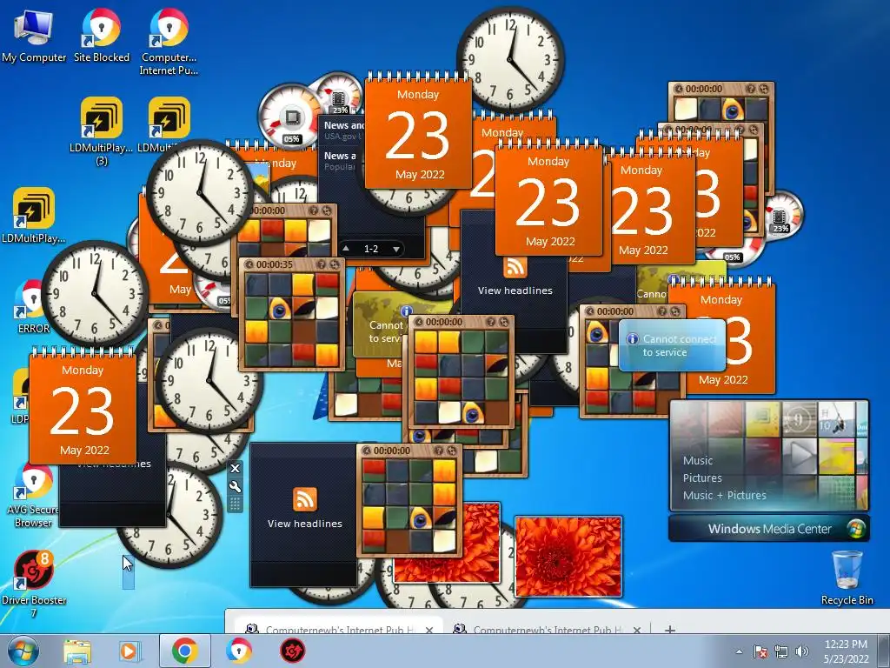Show next headlines with the down arrow by 1-2
Screen dimensions: 890x668
pos(395,249)
